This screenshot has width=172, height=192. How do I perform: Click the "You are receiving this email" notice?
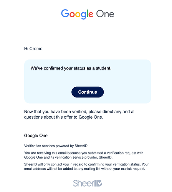84,155
